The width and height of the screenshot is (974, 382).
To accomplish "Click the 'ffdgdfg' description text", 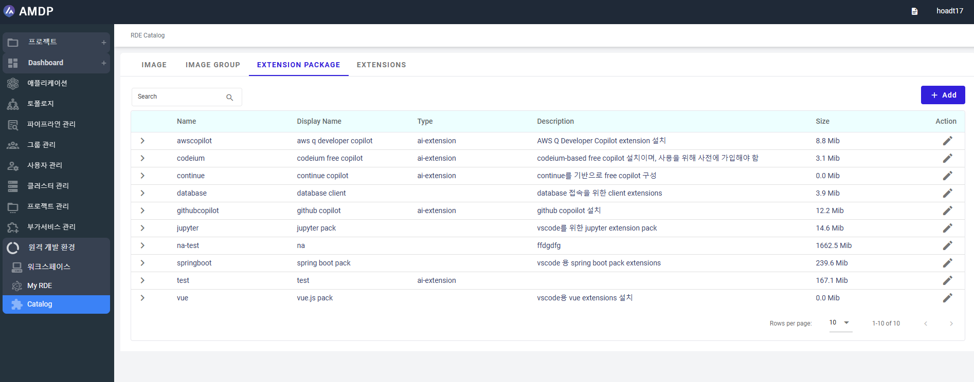I will [549, 245].
